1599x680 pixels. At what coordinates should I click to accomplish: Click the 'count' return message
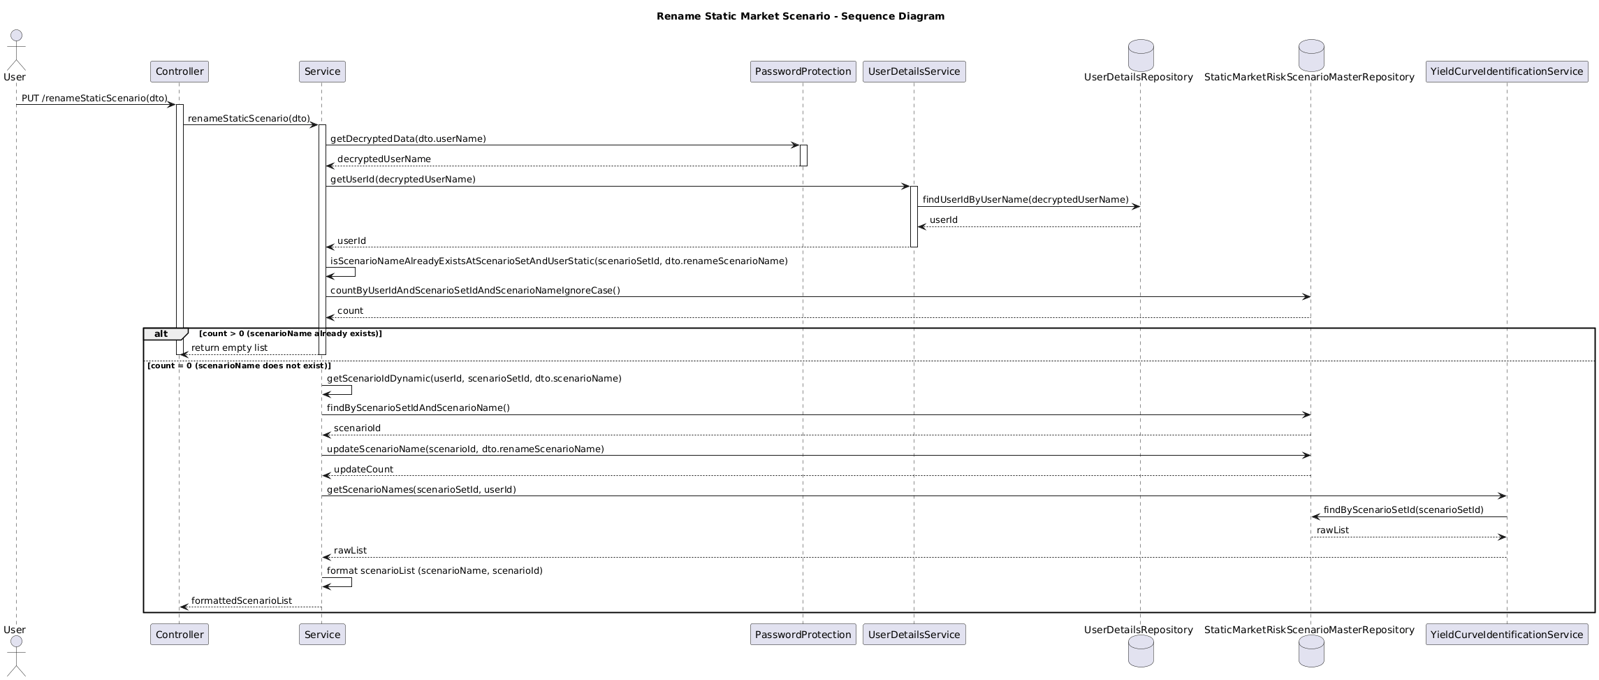click(x=350, y=311)
